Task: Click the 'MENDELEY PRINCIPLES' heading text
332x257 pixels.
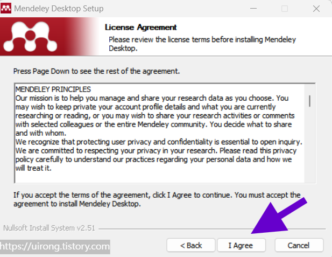Action: point(53,89)
